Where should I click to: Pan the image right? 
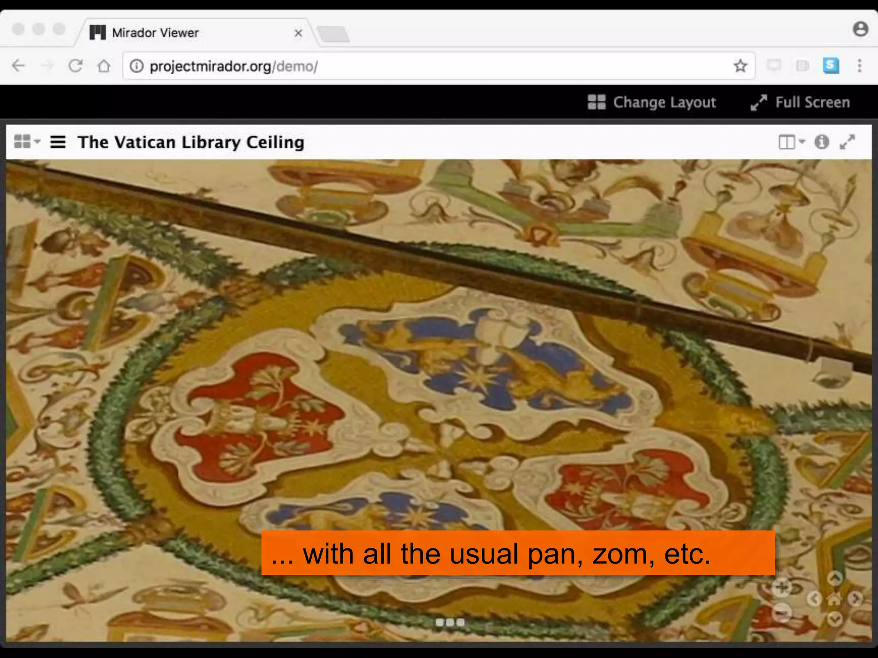855,598
